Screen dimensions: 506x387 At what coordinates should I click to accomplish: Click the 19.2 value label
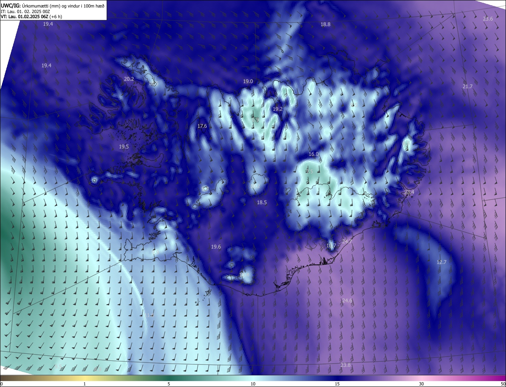pos(278,109)
